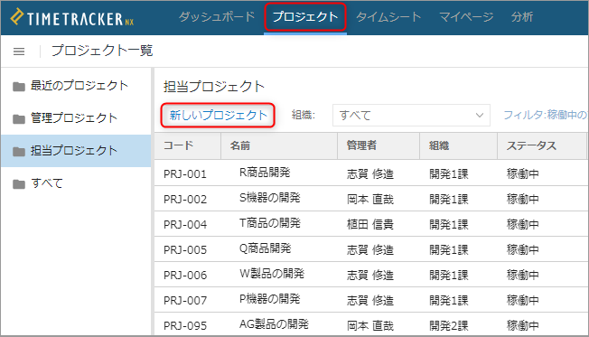Open the ダッシュボード tab
This screenshot has height=337, width=589.
click(x=217, y=17)
